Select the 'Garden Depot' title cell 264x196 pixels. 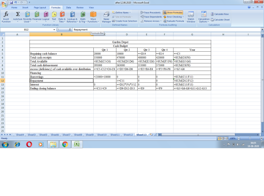click(120, 42)
